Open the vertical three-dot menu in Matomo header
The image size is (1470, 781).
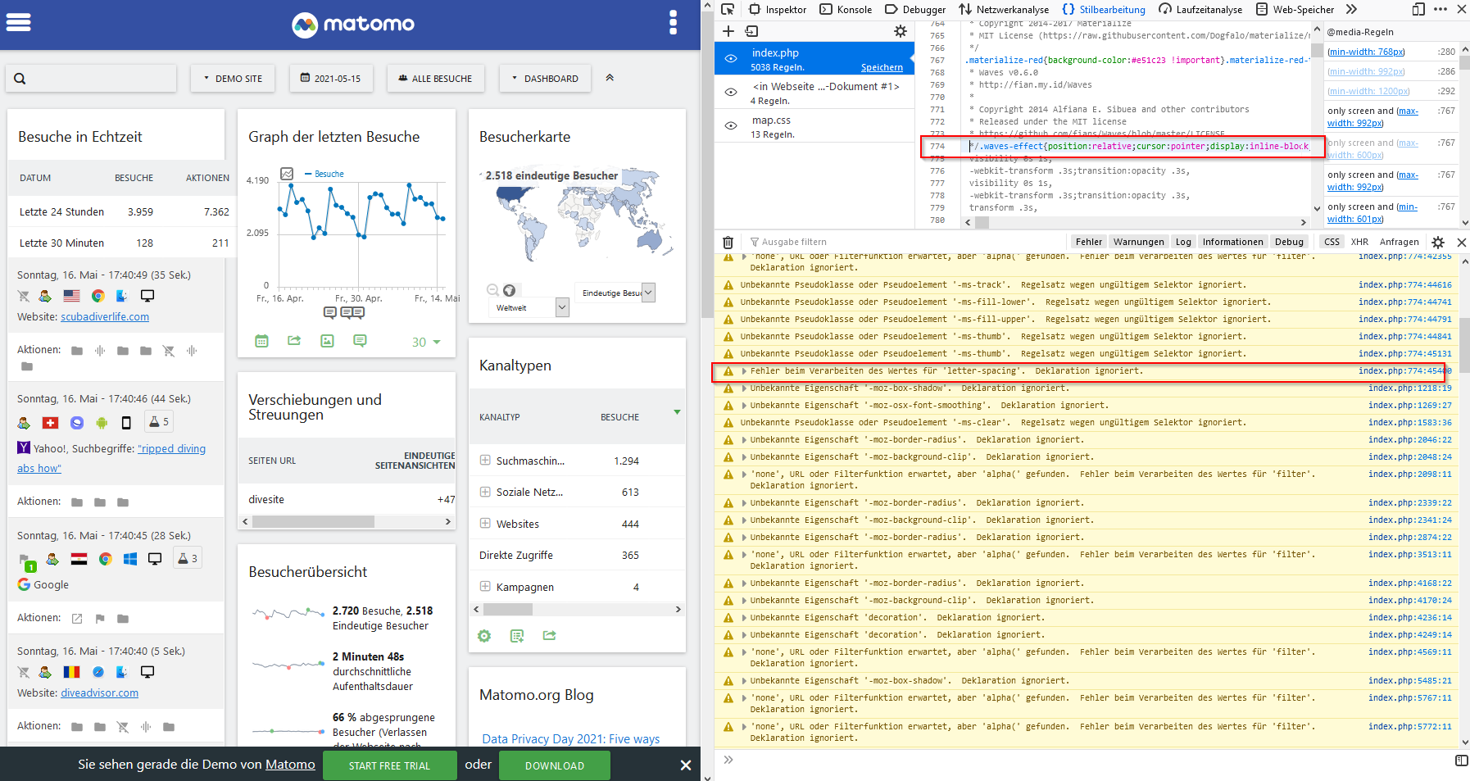(x=673, y=22)
